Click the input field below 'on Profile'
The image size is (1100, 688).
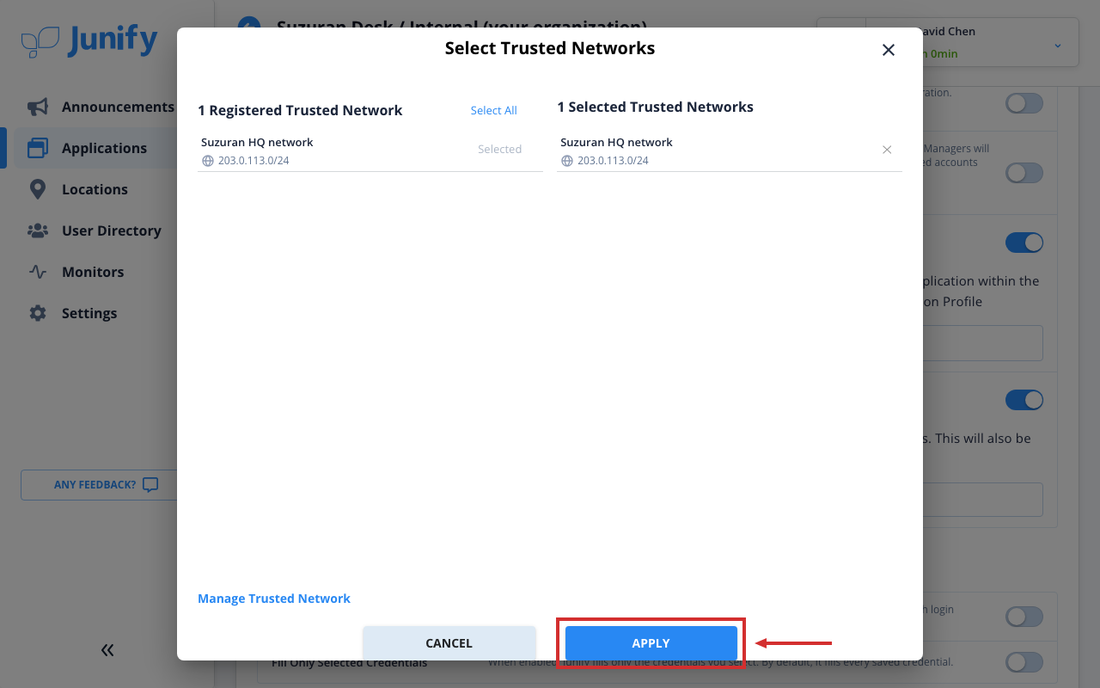[x=982, y=343]
